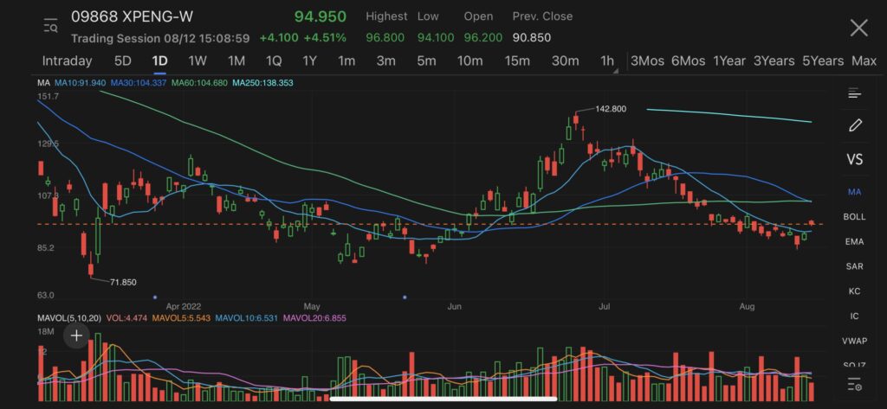Screen dimensions: 887x409
Task: Open the VS compare tool
Action: pyautogui.click(x=855, y=159)
